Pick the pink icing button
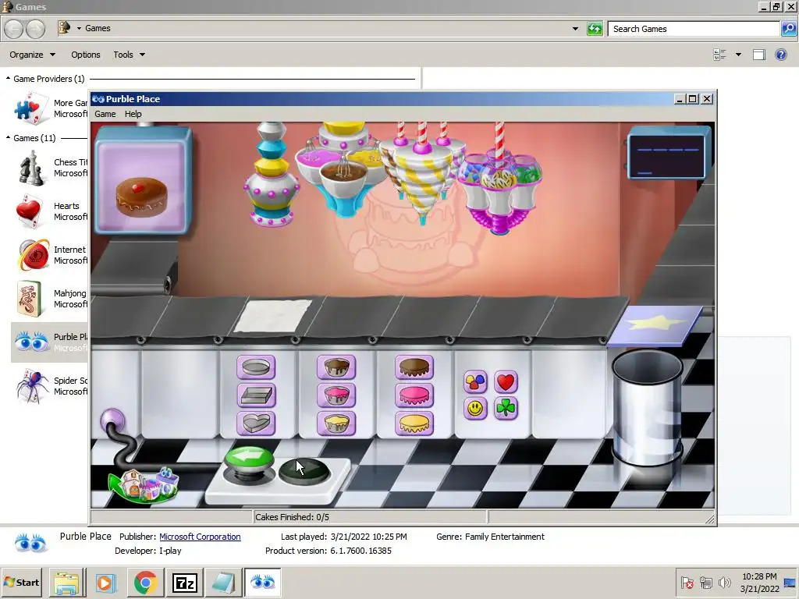Image resolution: width=799 pixels, height=599 pixels. click(414, 395)
